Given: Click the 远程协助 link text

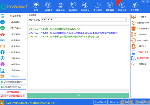Looking at the screenshot, I should click(15, 76).
